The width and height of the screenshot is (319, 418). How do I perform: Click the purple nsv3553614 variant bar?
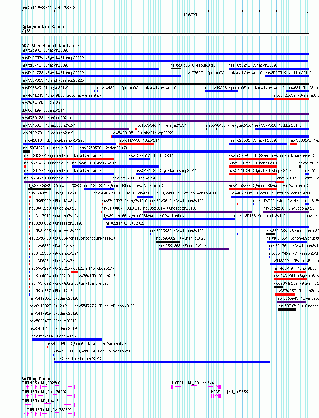[197, 212]
